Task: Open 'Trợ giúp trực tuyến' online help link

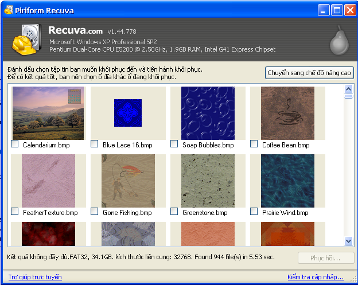Action: 35,277
